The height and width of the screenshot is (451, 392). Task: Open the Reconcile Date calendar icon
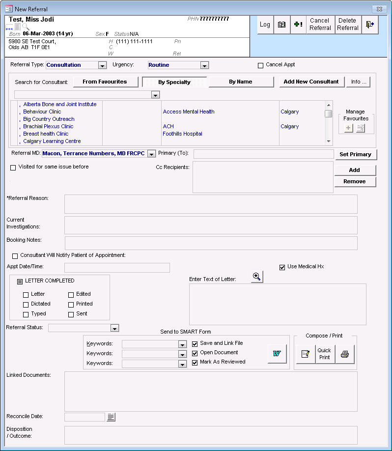click(111, 417)
